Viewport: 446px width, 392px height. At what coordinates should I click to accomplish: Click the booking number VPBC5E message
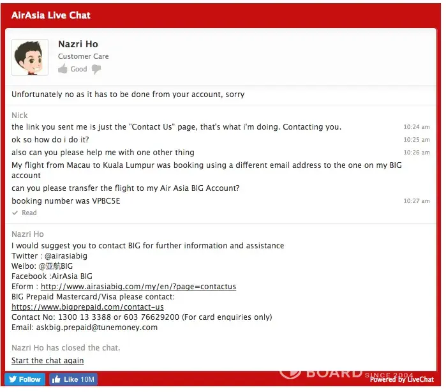tap(66, 201)
